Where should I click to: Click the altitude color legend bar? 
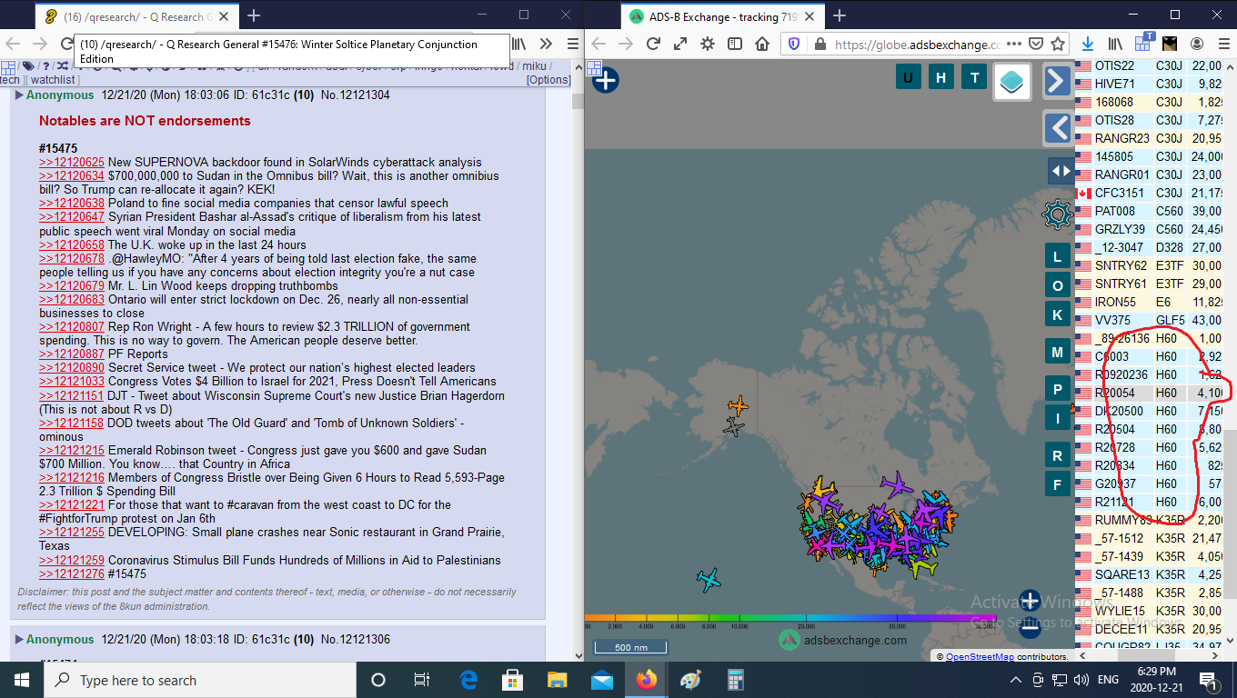[789, 618]
